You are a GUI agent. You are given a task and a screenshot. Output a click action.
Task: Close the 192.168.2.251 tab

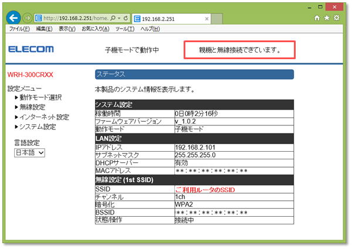point(207,19)
